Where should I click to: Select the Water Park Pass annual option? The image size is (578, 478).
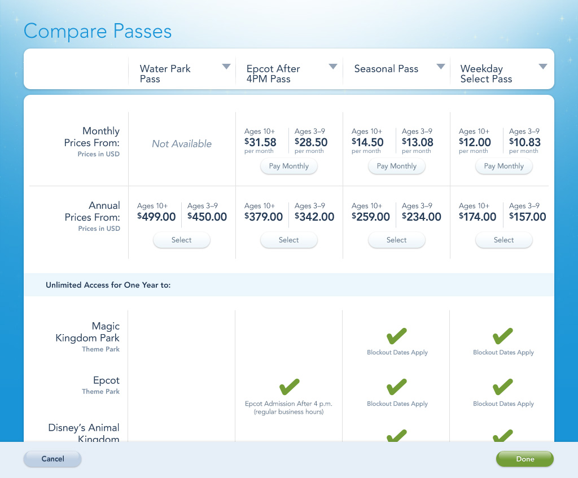tap(182, 240)
